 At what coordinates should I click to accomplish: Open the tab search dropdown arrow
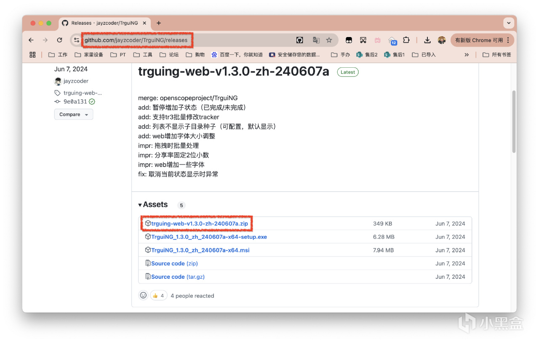(x=509, y=23)
